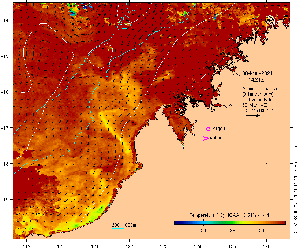Screen dimensions: 300x249
Task: Click the "30-Mar 14Z" text
Action: (255, 105)
